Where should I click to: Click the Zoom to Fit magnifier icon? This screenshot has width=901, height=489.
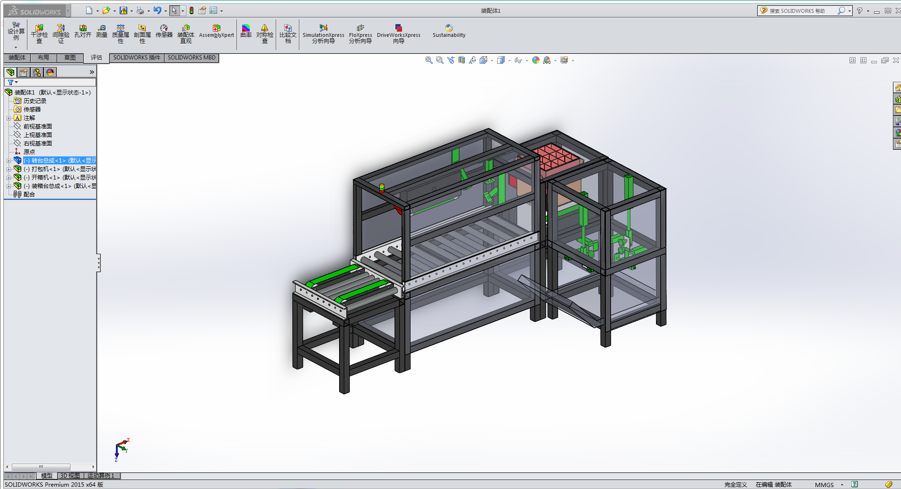coord(429,60)
